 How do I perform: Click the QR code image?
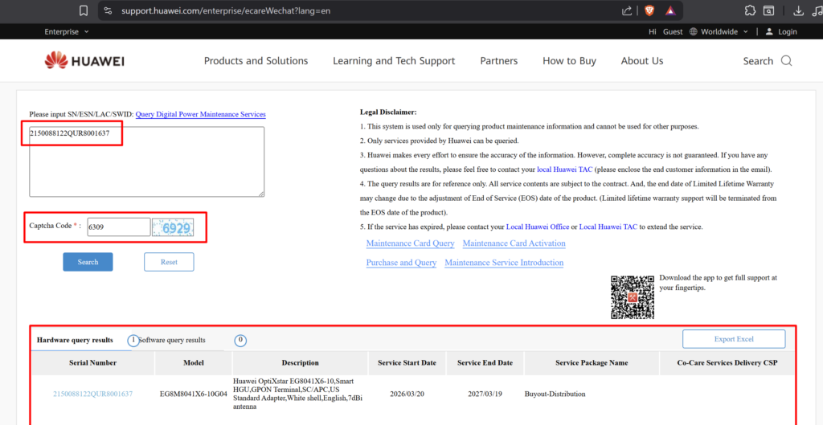coord(633,296)
